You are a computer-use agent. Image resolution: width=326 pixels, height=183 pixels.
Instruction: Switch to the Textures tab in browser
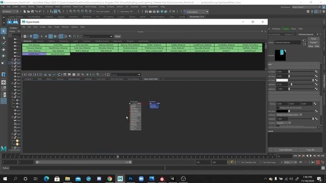click(x=40, y=41)
